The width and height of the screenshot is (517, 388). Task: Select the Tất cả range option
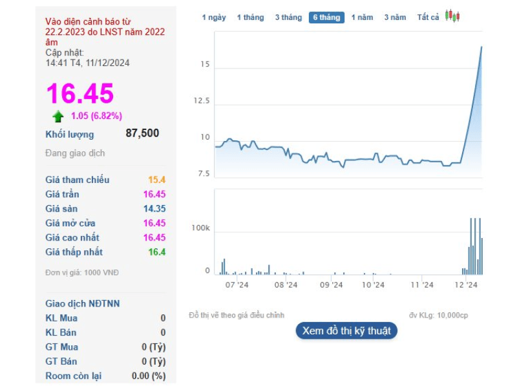pyautogui.click(x=428, y=17)
